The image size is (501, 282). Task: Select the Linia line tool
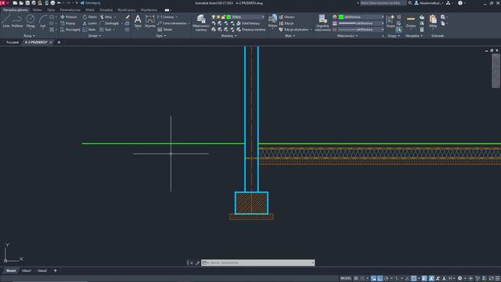point(6,21)
